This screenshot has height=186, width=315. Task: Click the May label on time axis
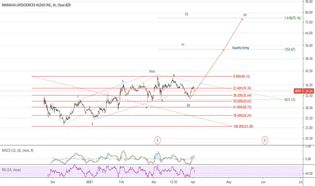(229, 182)
